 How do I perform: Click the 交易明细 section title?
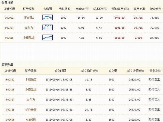[7, 65]
